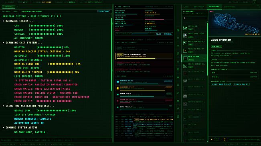Click the Explore Mode button

click(x=104, y=11)
